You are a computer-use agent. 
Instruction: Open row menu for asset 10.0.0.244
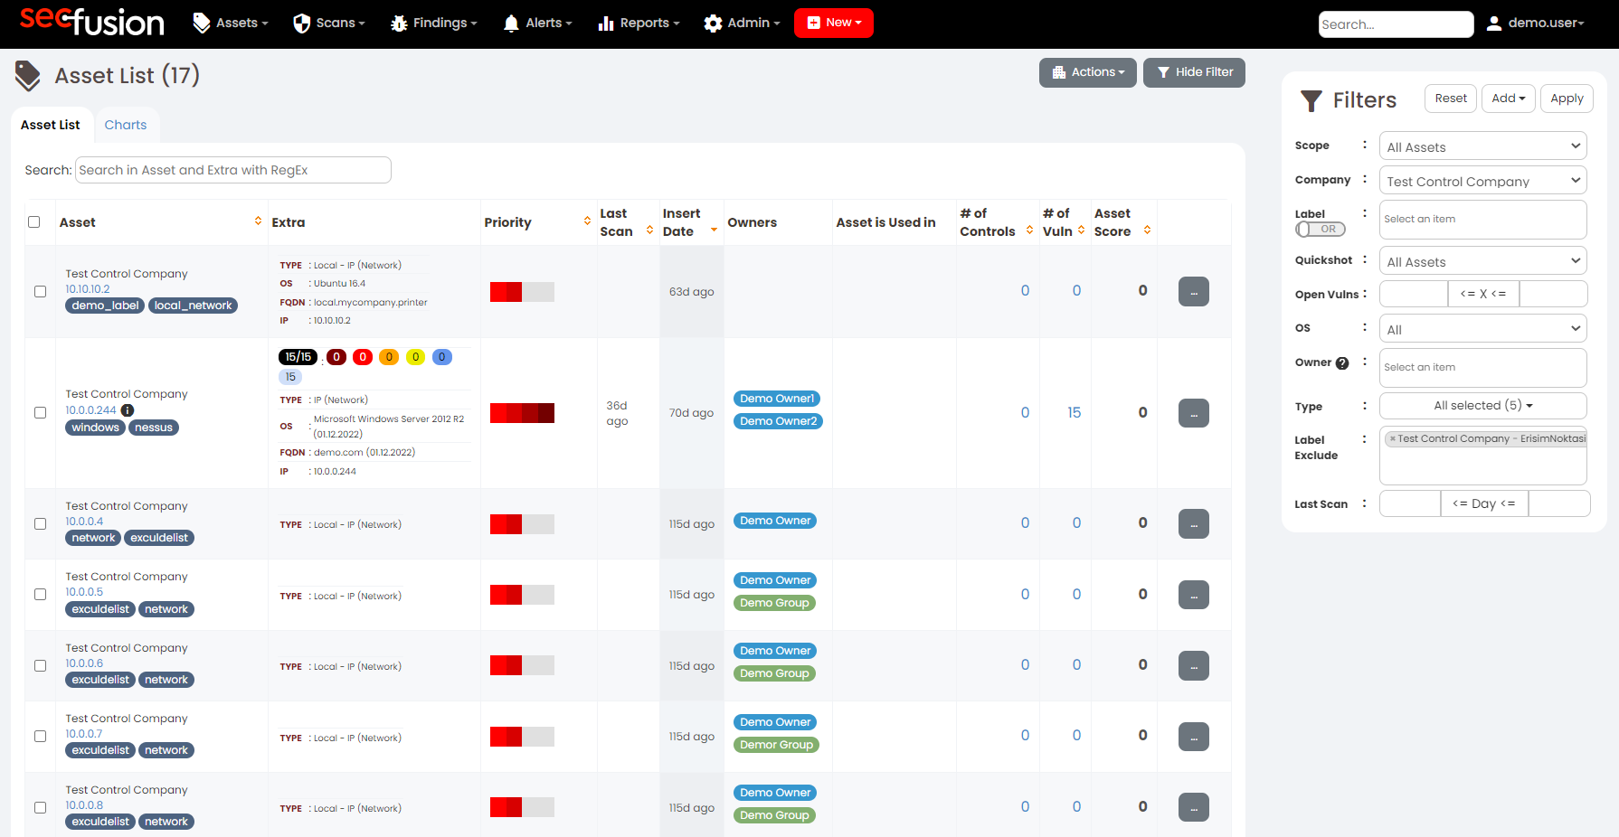coord(1194,413)
